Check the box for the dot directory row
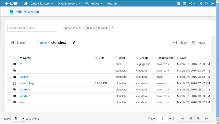Viewport: 219px width, 124px height. (x=9, y=70)
